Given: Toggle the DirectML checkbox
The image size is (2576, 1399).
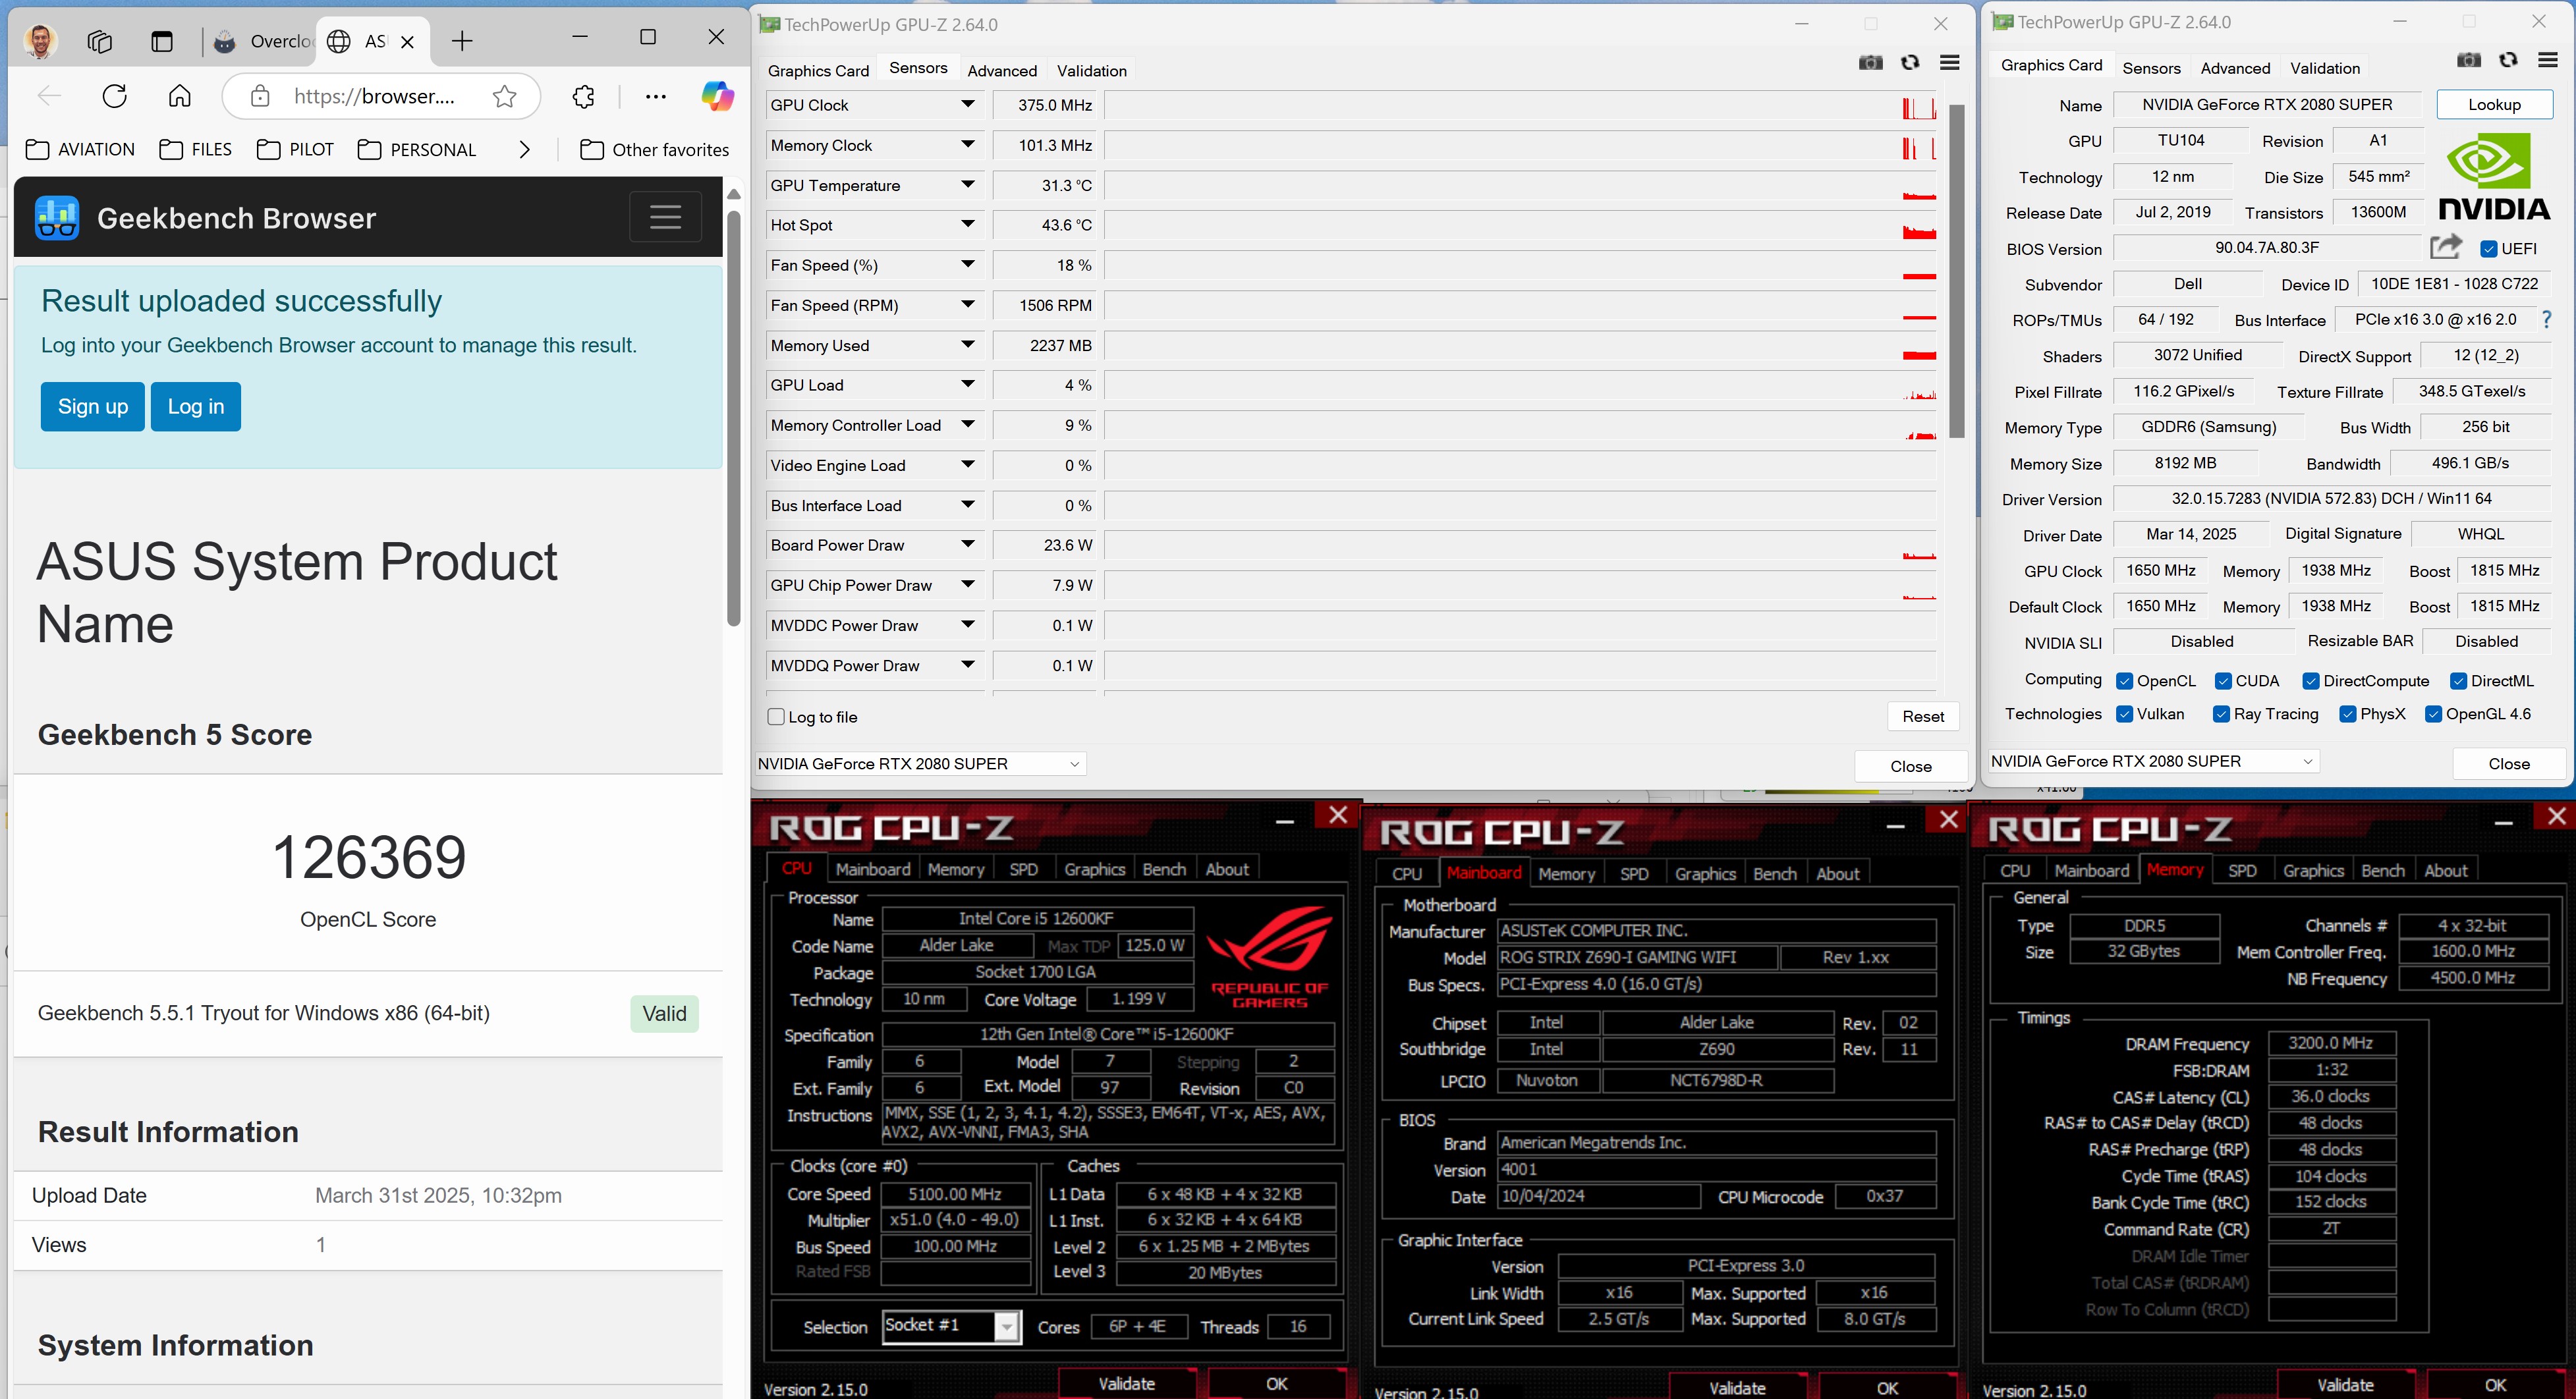Looking at the screenshot, I should click(2458, 681).
